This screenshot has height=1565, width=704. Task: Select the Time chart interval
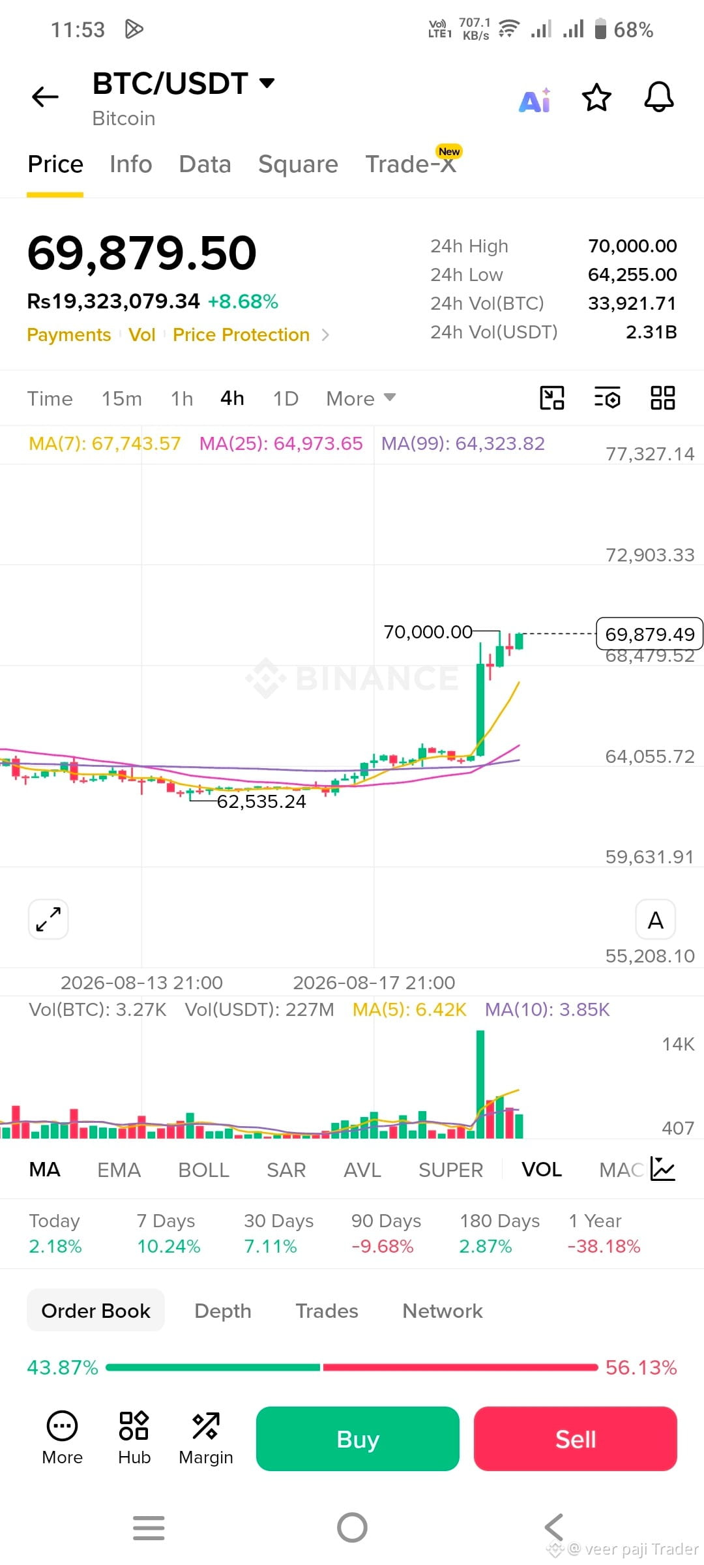(x=50, y=398)
